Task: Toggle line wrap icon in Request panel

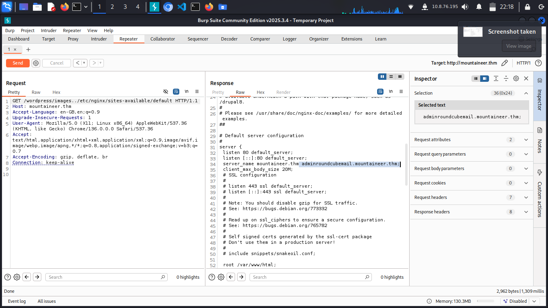Action: tap(176, 92)
